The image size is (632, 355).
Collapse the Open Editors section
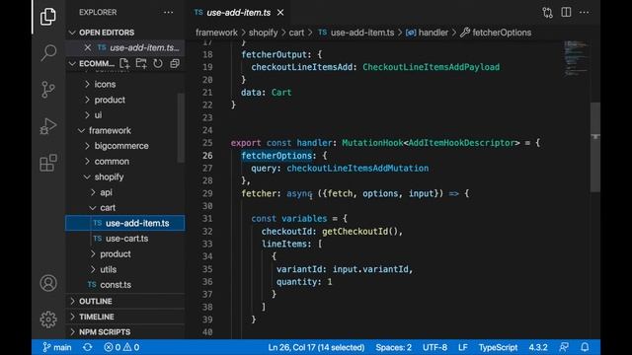point(125,33)
